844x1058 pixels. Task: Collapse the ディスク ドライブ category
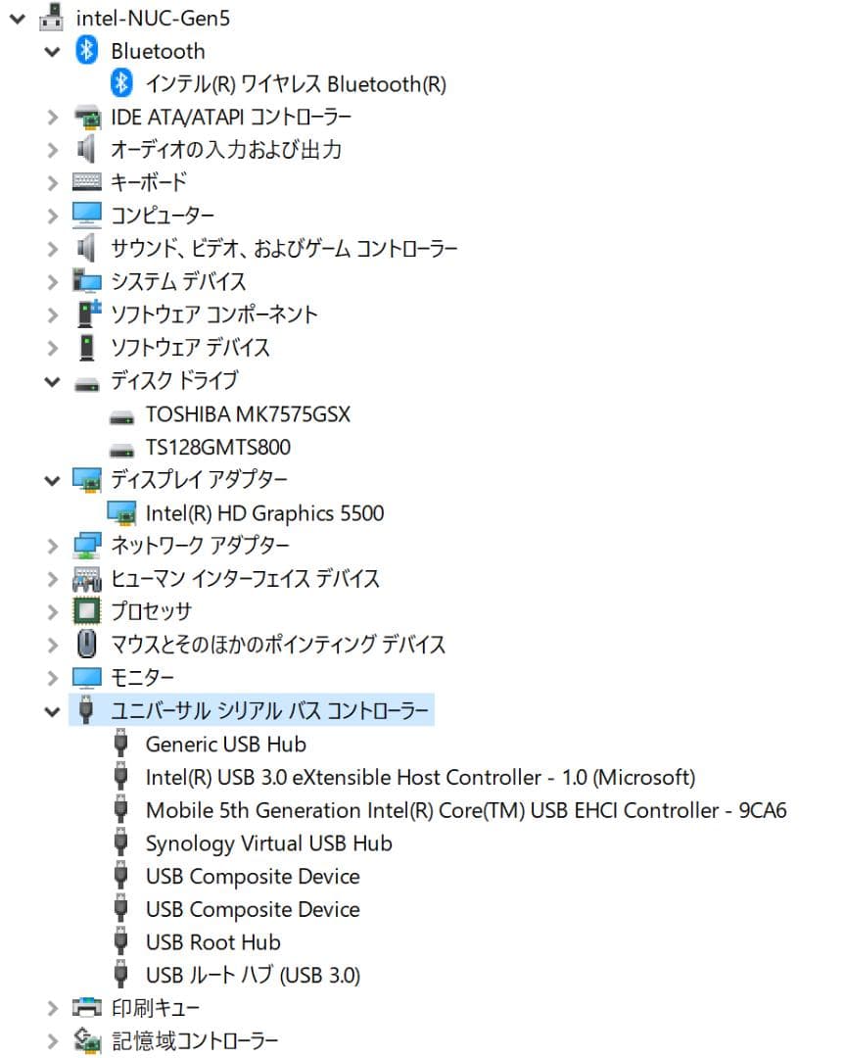52,381
